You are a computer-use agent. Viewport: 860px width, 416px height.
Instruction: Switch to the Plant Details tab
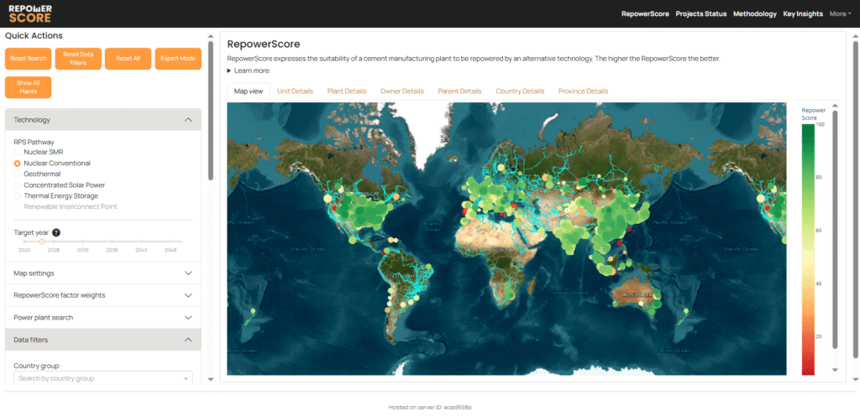tap(346, 91)
